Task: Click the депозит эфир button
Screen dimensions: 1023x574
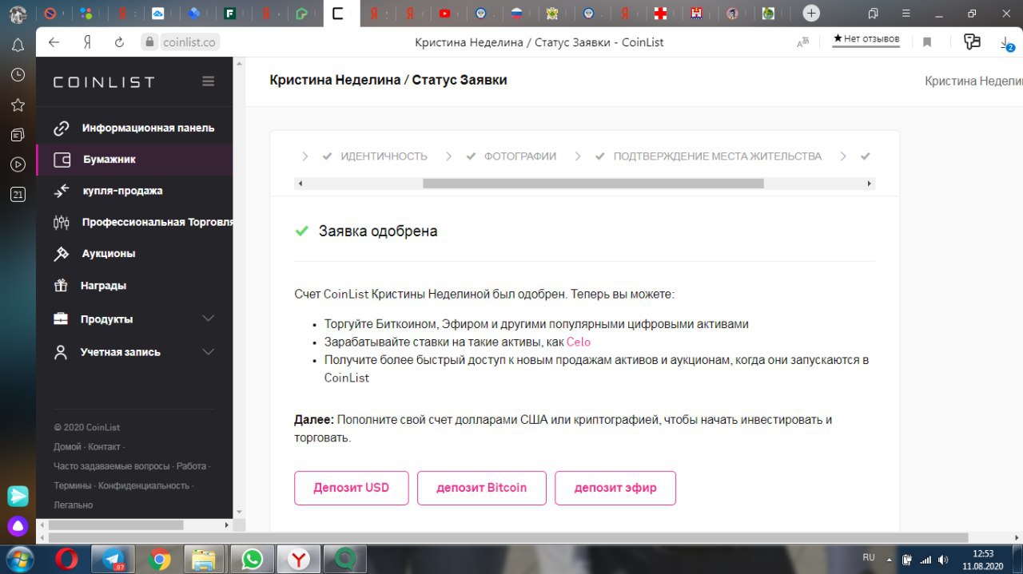Action: pyautogui.click(x=615, y=488)
